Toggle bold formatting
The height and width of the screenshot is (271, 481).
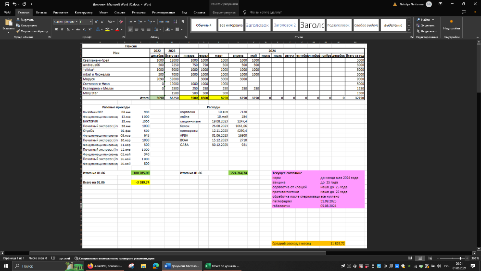click(56, 30)
